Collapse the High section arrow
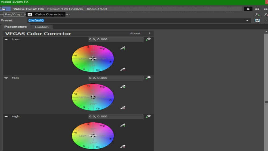The image size is (268, 151). point(6,116)
